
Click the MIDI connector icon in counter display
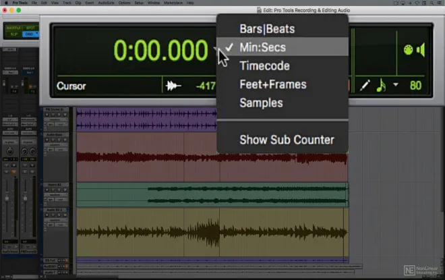coord(408,50)
